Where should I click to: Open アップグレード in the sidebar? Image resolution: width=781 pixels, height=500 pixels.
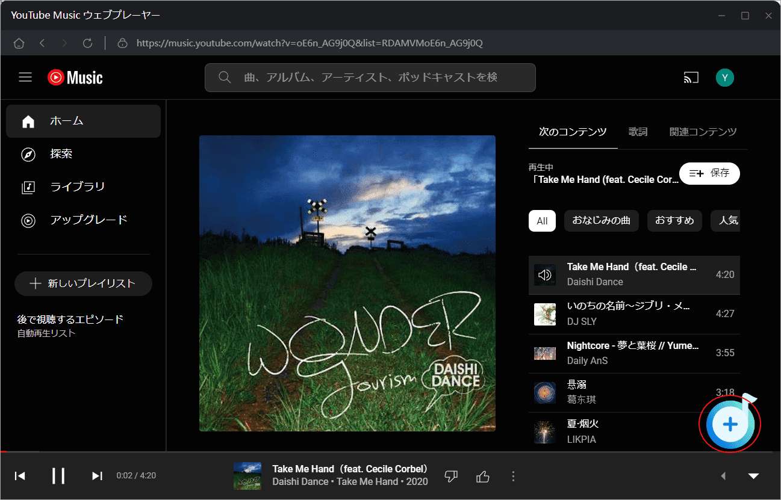tap(83, 220)
